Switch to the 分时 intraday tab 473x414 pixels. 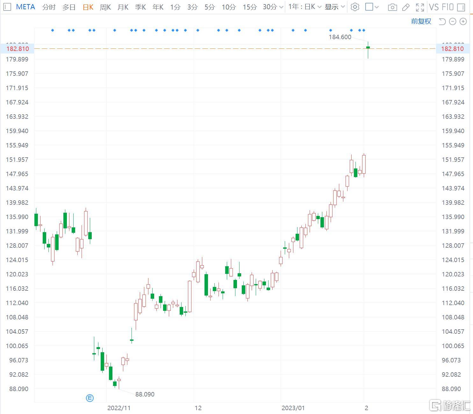tap(49, 7)
